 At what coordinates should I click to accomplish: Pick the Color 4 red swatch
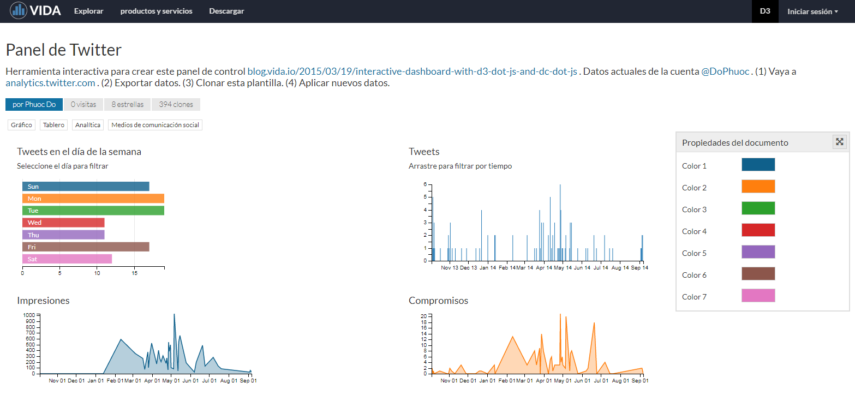pyautogui.click(x=758, y=230)
